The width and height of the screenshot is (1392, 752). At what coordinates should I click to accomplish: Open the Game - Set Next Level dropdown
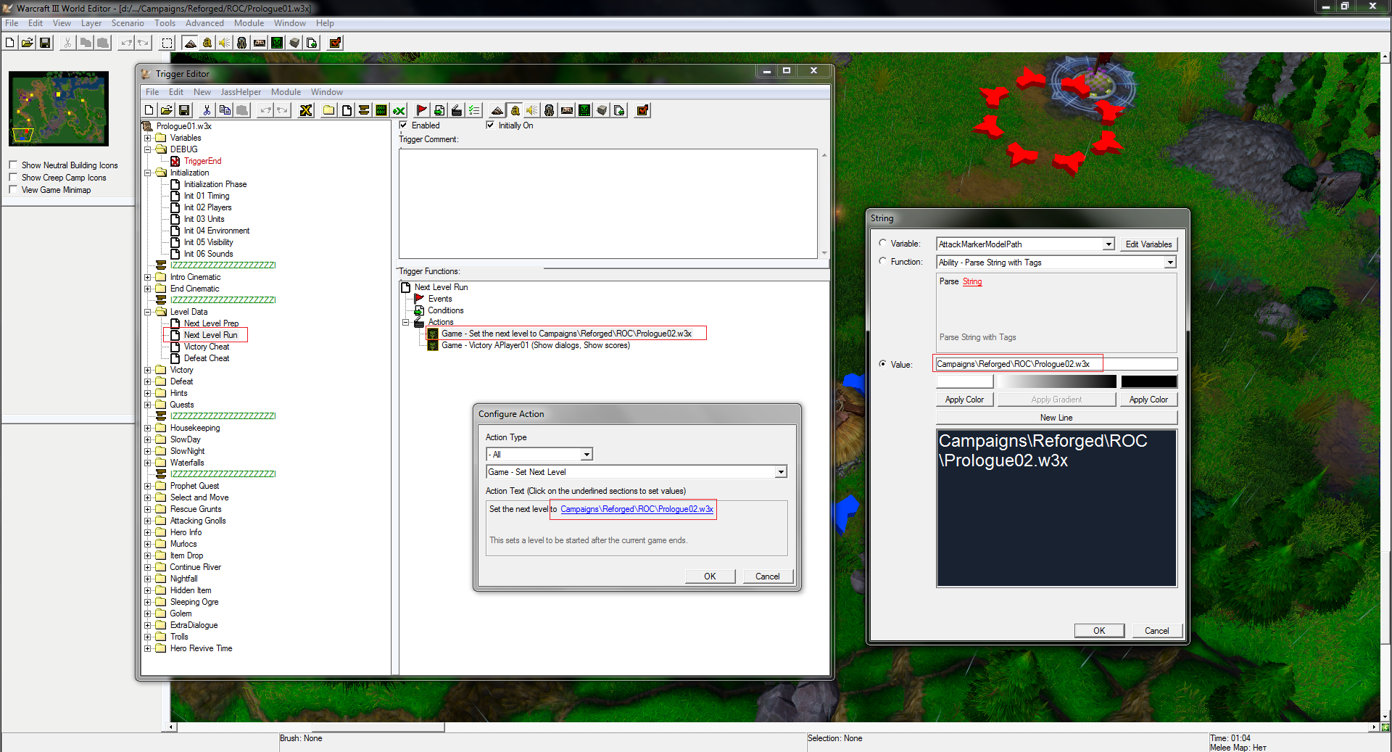tap(781, 472)
